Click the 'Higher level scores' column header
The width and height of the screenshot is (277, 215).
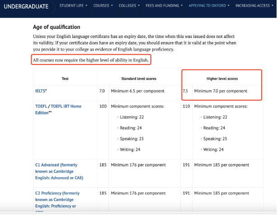pos(222,79)
